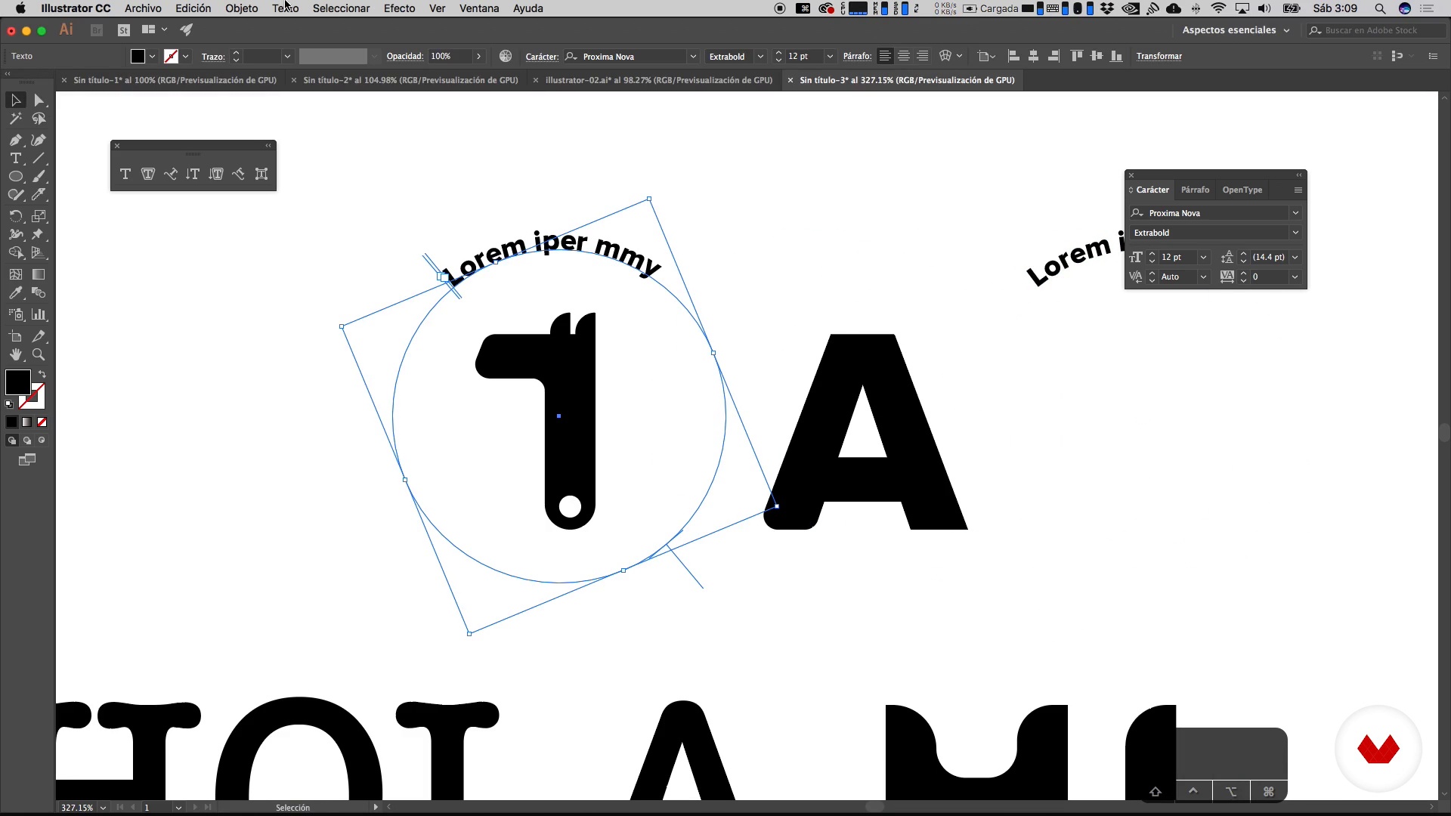Click the Trazo label link
The height and width of the screenshot is (816, 1451).
213,57
